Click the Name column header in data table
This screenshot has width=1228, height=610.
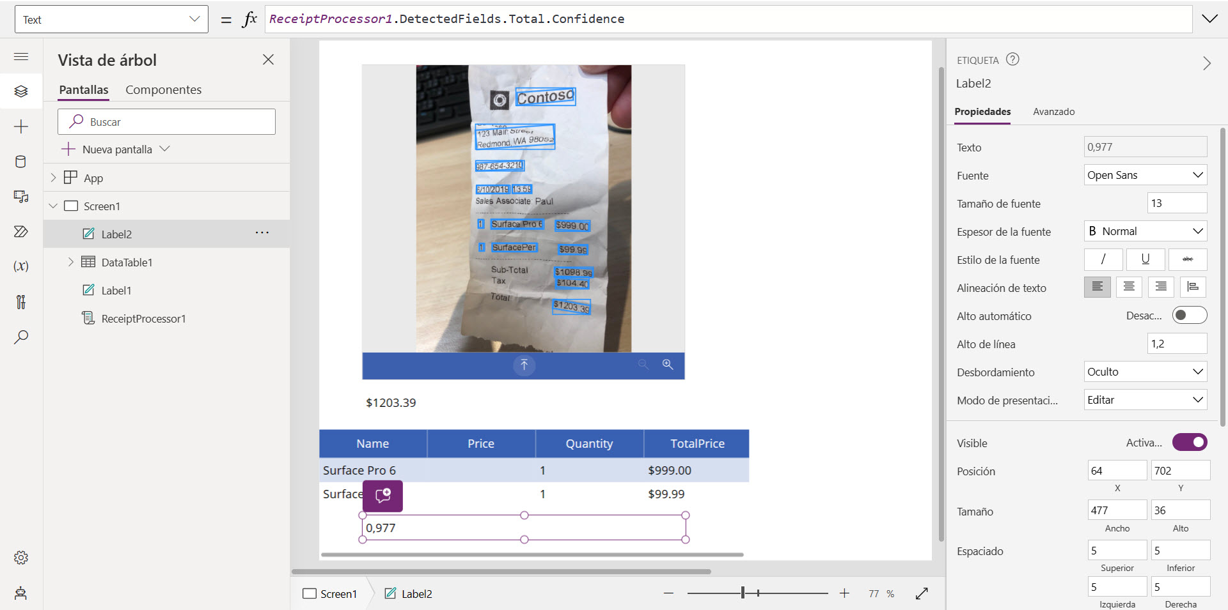[x=373, y=443]
